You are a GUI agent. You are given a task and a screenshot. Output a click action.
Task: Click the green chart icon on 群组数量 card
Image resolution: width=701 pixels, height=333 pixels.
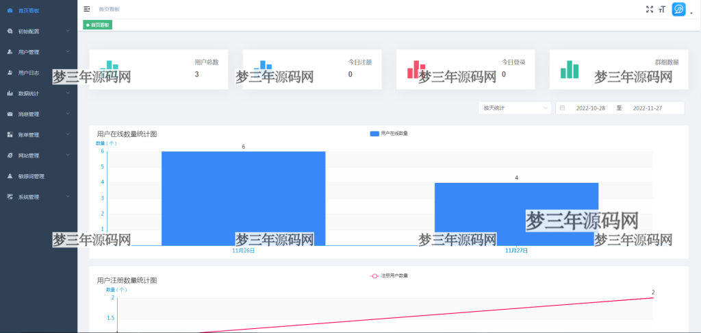(570, 69)
